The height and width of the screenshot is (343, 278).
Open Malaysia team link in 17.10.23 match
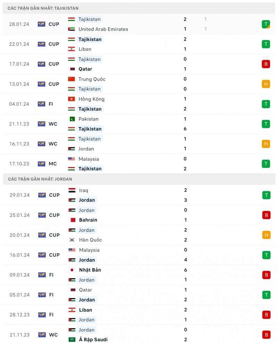click(x=89, y=159)
